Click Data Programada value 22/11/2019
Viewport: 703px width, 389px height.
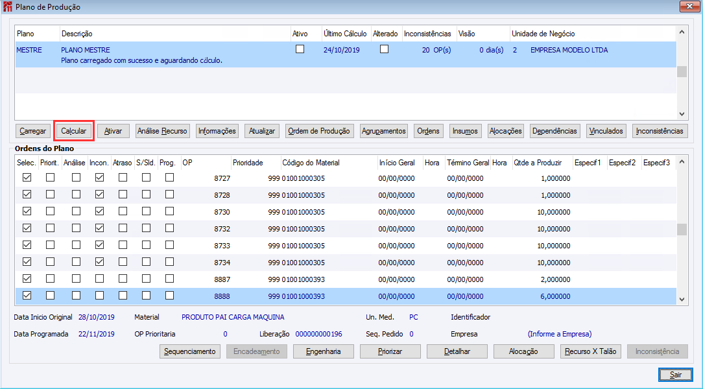click(x=97, y=335)
